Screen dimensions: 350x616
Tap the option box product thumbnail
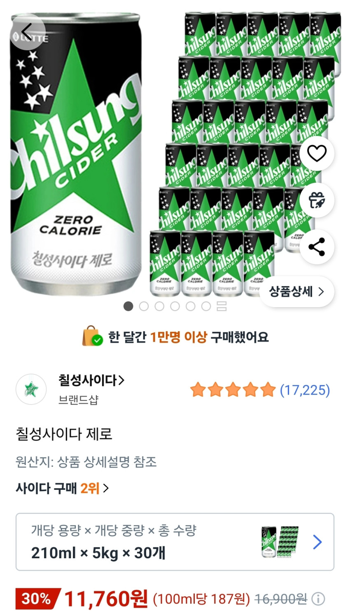click(280, 542)
